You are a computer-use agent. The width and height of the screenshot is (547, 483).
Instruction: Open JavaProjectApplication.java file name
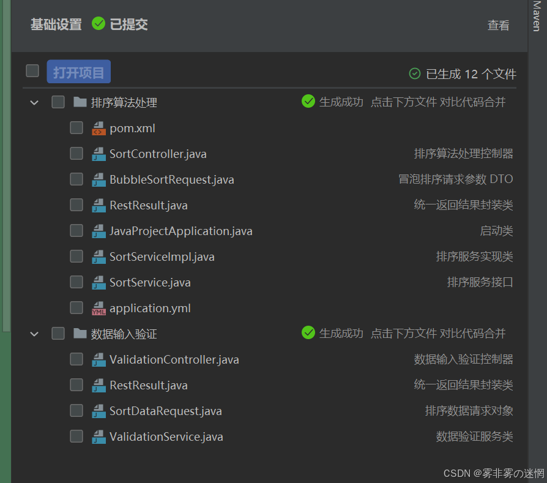click(181, 231)
